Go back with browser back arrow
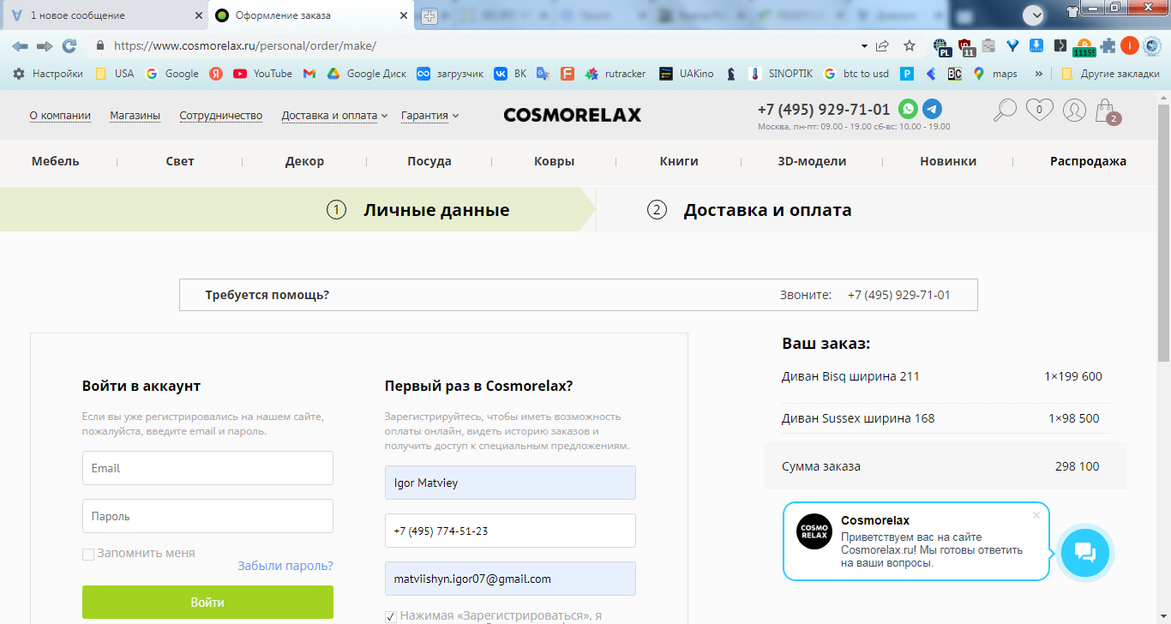 tap(20, 45)
